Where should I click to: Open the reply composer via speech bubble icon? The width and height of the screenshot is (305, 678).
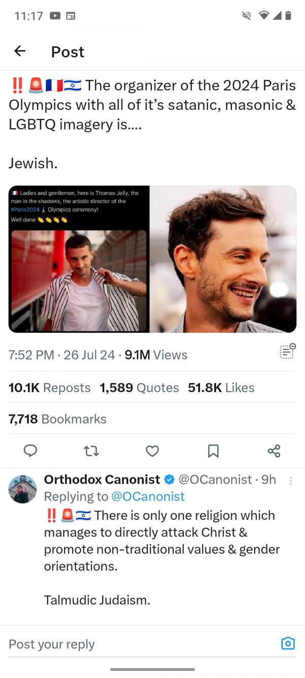(x=30, y=451)
